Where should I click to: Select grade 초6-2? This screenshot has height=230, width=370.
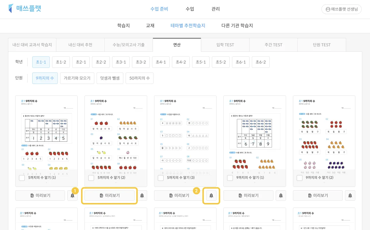coord(261,62)
